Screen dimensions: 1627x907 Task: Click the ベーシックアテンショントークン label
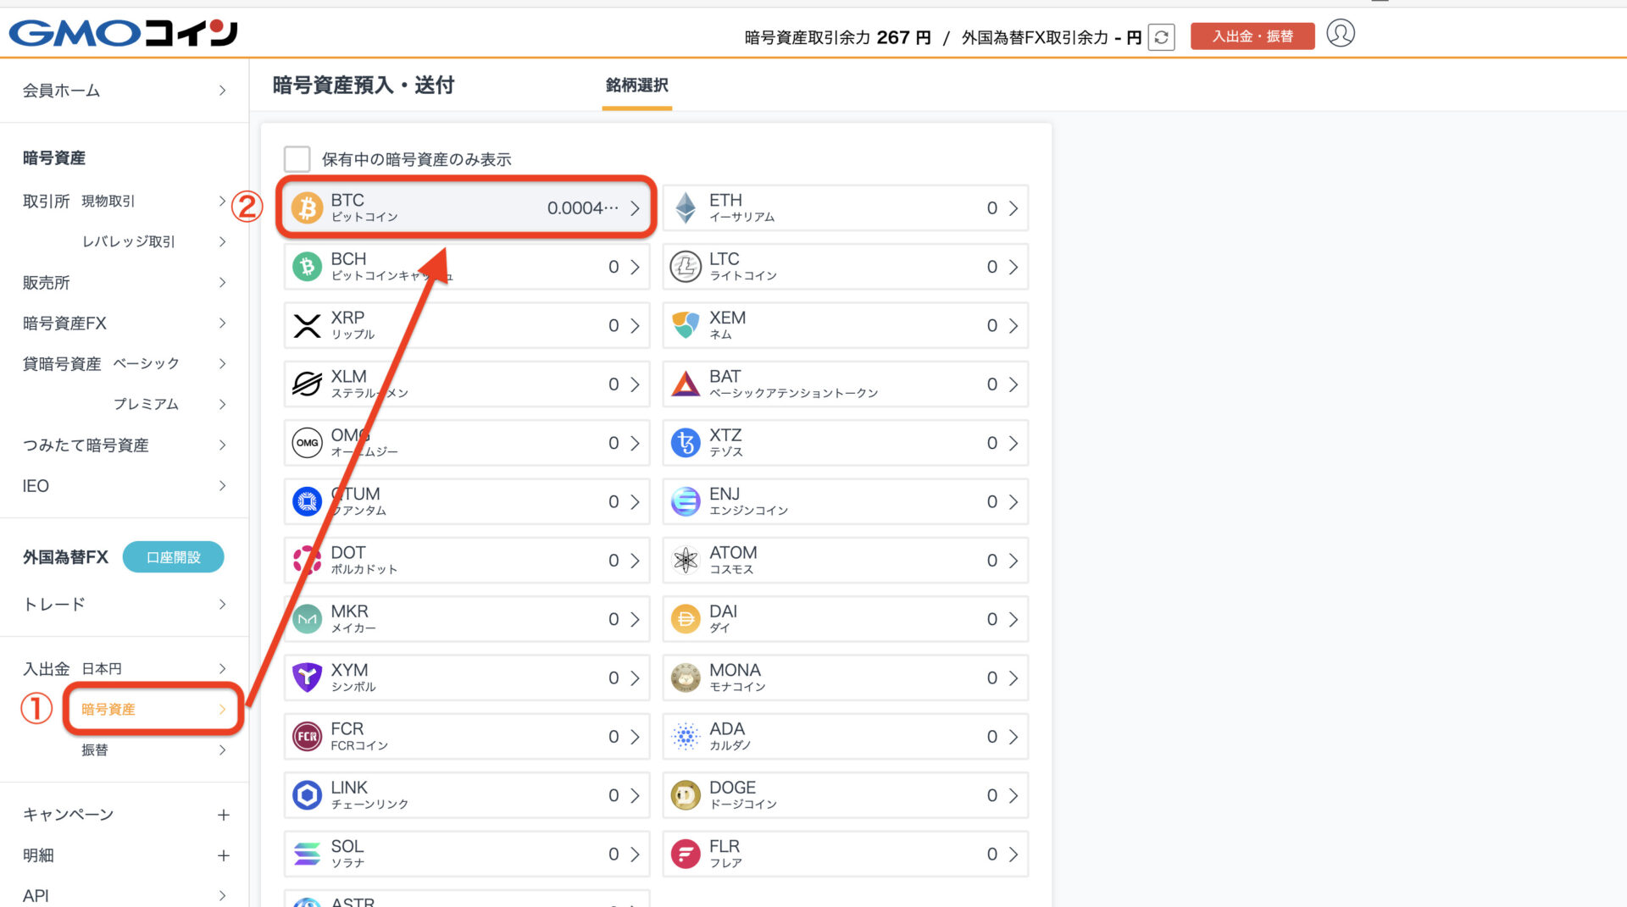793,393
